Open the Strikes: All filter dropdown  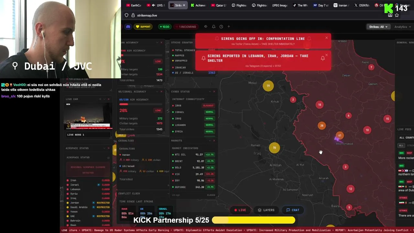378,27
